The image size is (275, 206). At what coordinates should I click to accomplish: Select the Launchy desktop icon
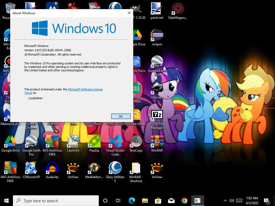73,144
